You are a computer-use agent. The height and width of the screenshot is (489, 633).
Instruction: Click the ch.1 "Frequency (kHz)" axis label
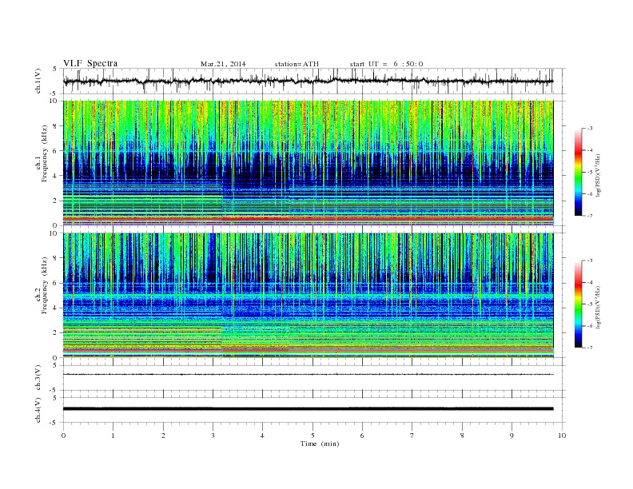(x=45, y=153)
